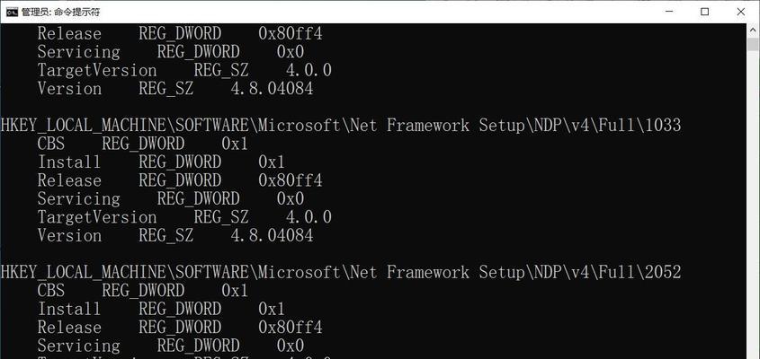Maximize the Command Prompt window
The width and height of the screenshot is (760, 359).
point(705,12)
